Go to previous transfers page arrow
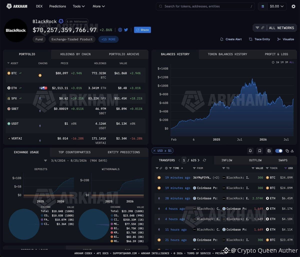The image size is (300, 257). (x=179, y=160)
